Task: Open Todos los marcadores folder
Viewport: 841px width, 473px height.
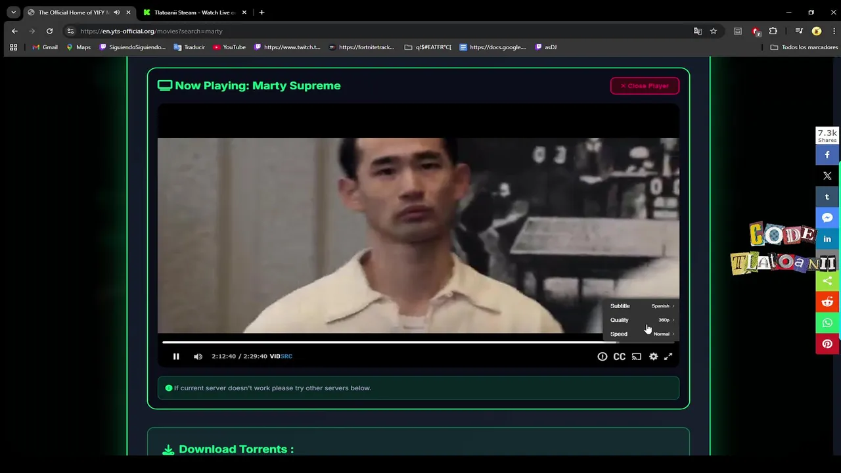Action: tap(804, 47)
